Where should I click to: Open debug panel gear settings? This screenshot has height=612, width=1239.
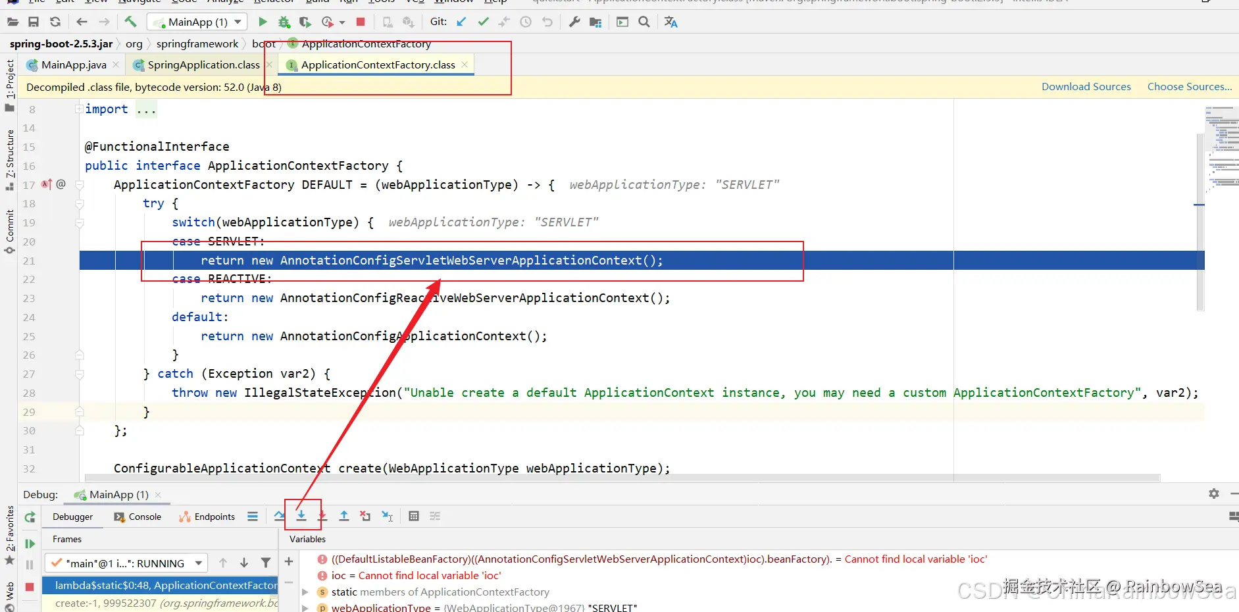click(x=1214, y=494)
